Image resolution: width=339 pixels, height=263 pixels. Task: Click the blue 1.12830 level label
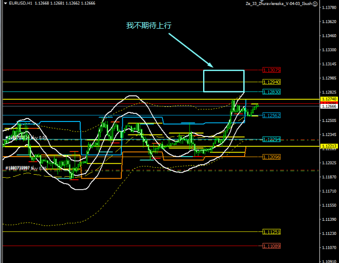click(x=271, y=92)
